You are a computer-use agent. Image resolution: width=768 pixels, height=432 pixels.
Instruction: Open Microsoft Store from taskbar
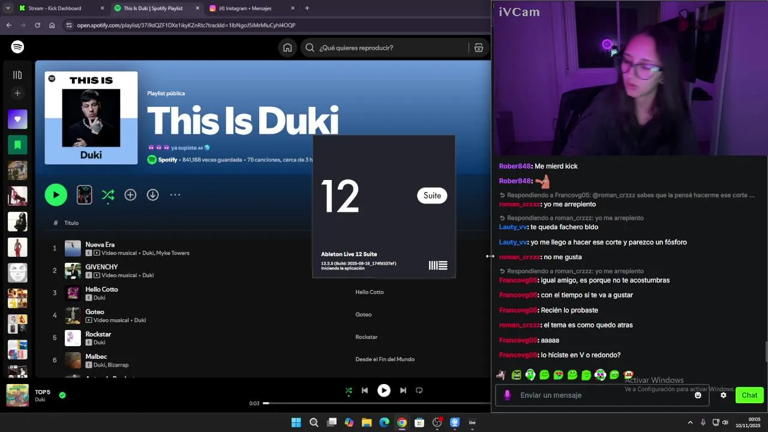point(419,422)
